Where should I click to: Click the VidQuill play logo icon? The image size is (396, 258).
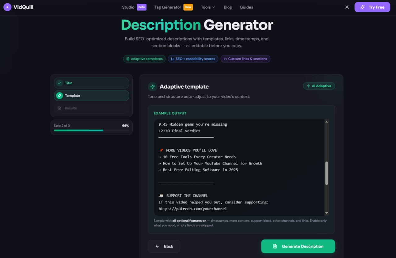(7, 7)
